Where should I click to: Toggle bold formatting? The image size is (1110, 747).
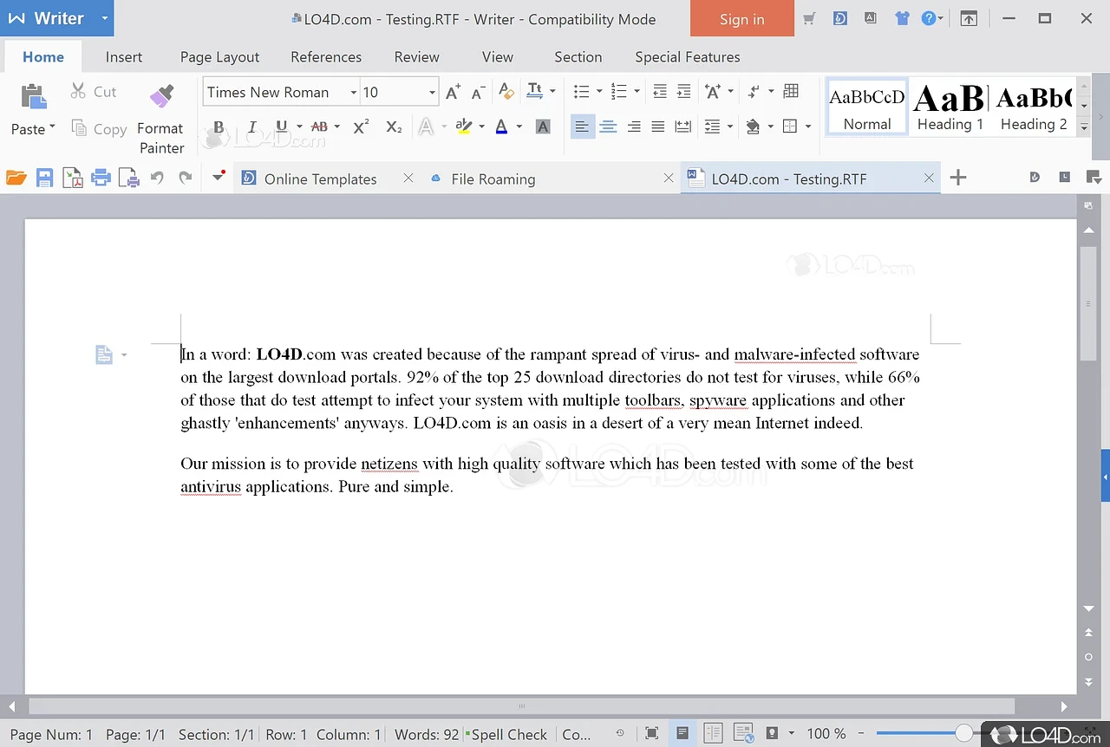click(x=219, y=126)
